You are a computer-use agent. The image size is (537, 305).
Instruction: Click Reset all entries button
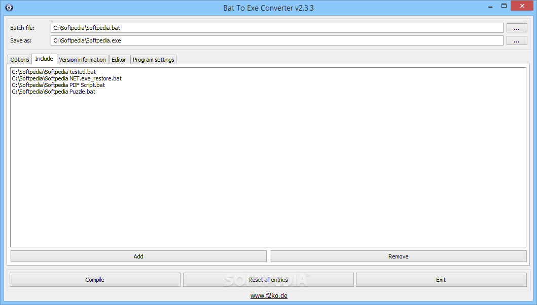[x=268, y=280]
